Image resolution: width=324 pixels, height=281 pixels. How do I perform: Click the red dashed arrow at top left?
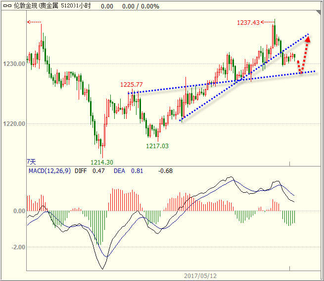[x=34, y=22]
